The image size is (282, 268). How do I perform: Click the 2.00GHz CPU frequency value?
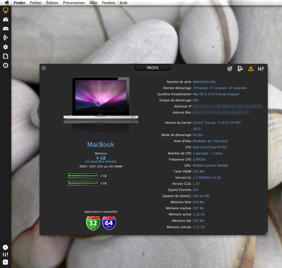pyautogui.click(x=199, y=159)
